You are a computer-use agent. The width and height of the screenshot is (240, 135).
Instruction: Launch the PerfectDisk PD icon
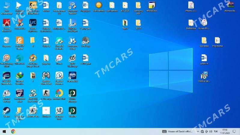pos(72,77)
